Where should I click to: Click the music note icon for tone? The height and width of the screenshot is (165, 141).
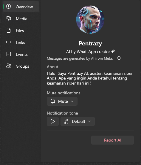pos(66,121)
